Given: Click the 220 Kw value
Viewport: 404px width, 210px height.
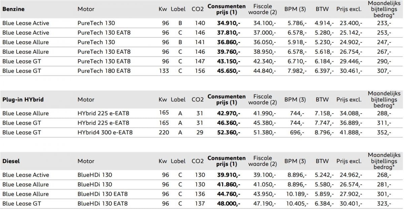Looking at the screenshot, I should (x=164, y=132).
